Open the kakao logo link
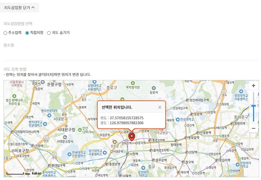 tap(37, 173)
